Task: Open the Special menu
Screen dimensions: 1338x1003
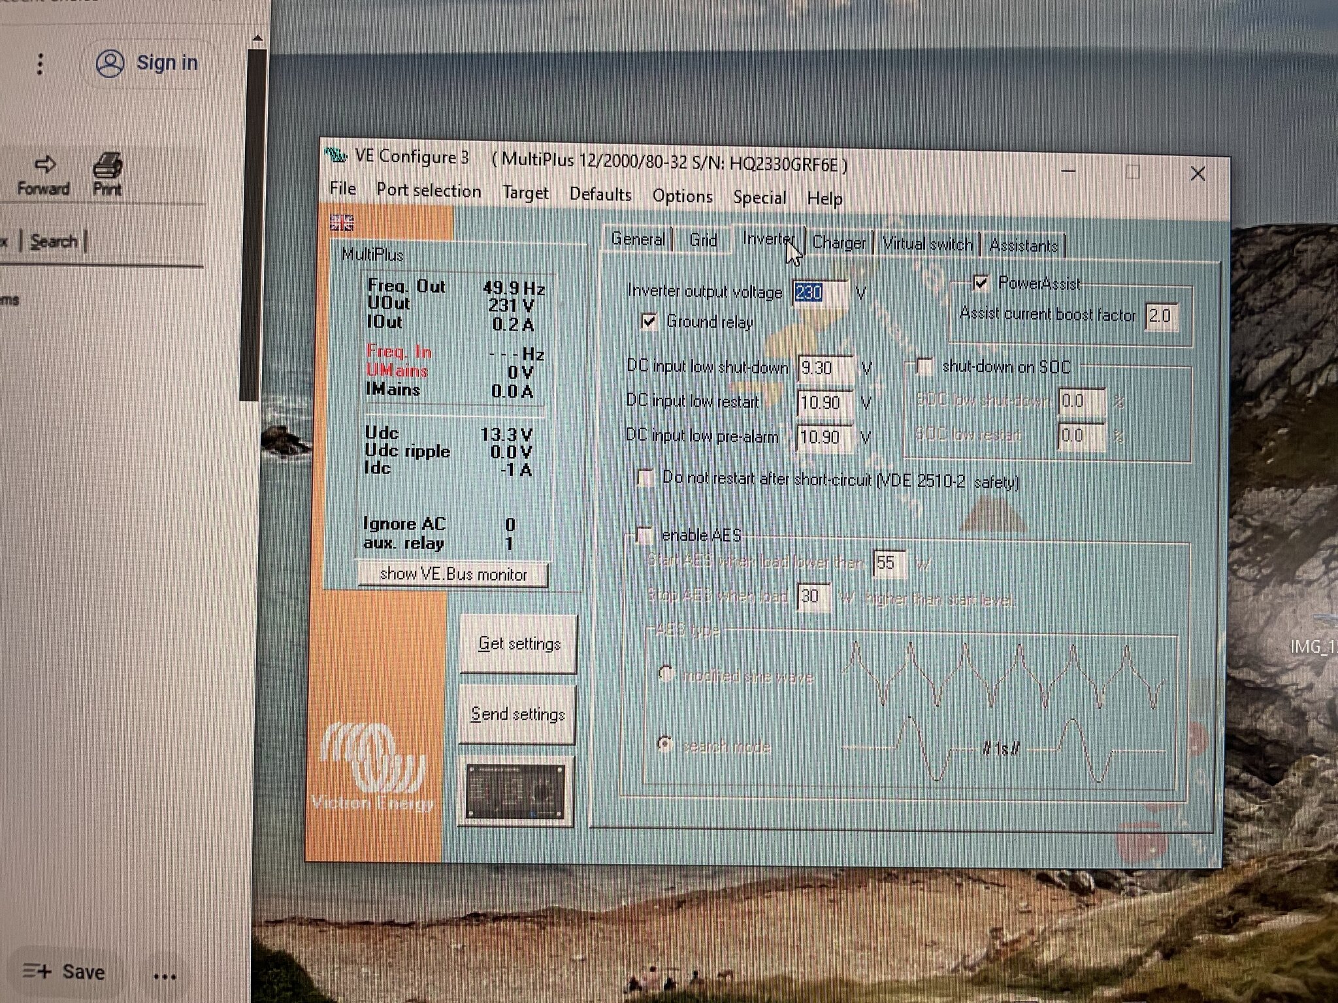Action: click(x=760, y=198)
